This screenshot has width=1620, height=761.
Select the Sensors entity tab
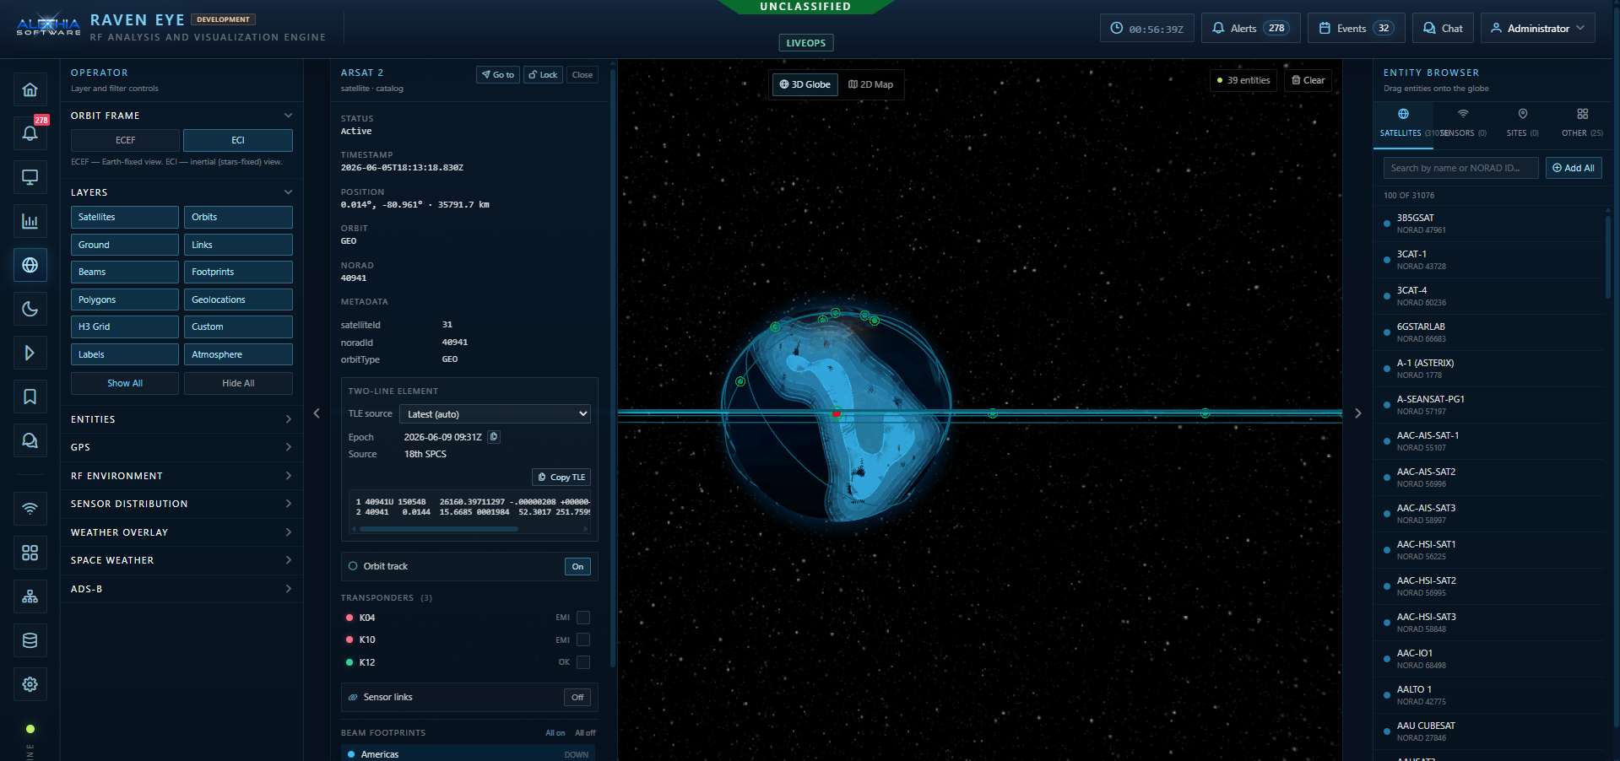(x=1463, y=123)
